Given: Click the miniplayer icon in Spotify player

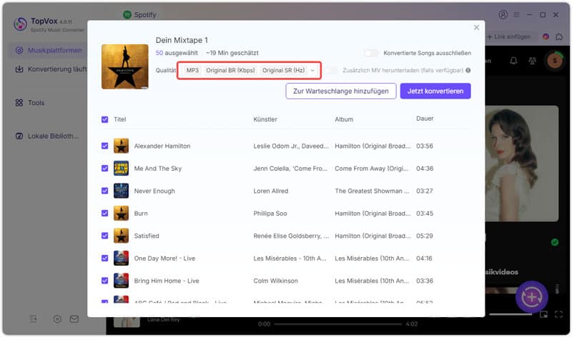Looking at the screenshot, I should 543,314.
